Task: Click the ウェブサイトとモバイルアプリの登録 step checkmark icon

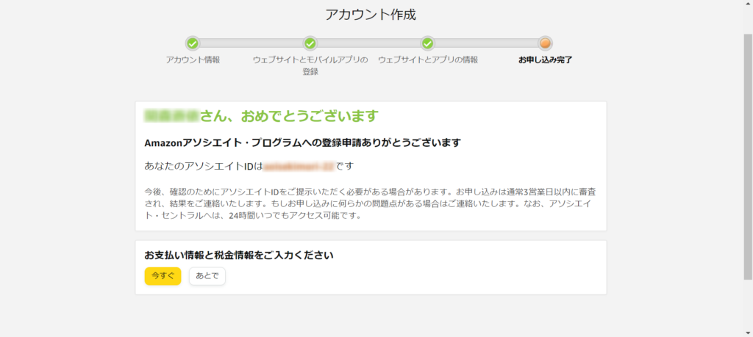Action: 310,43
